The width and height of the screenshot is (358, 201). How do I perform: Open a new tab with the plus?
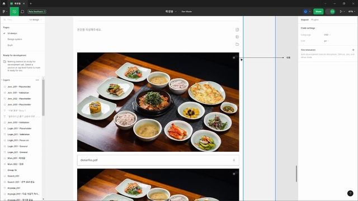31,4
